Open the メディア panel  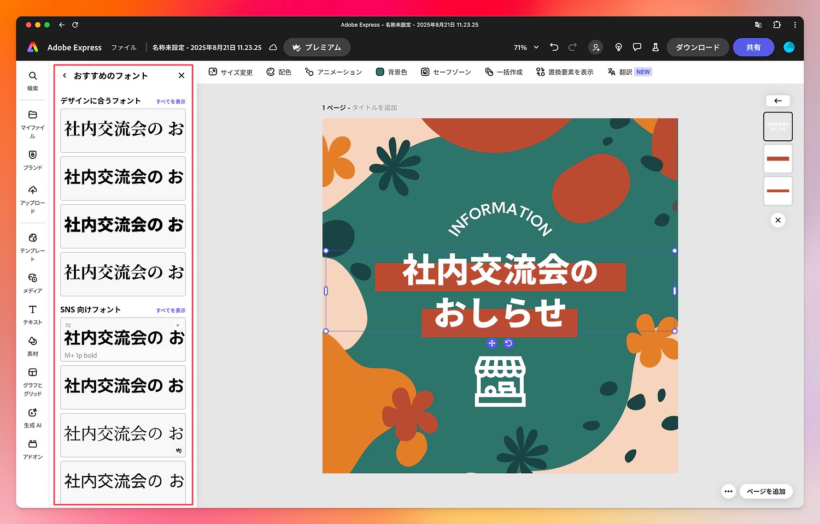point(33,283)
